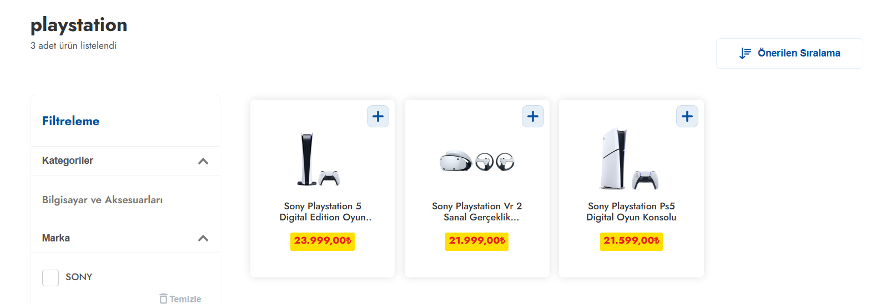
Task: Click the PlayStation 5 Digital Edition console image
Action: click(318, 159)
